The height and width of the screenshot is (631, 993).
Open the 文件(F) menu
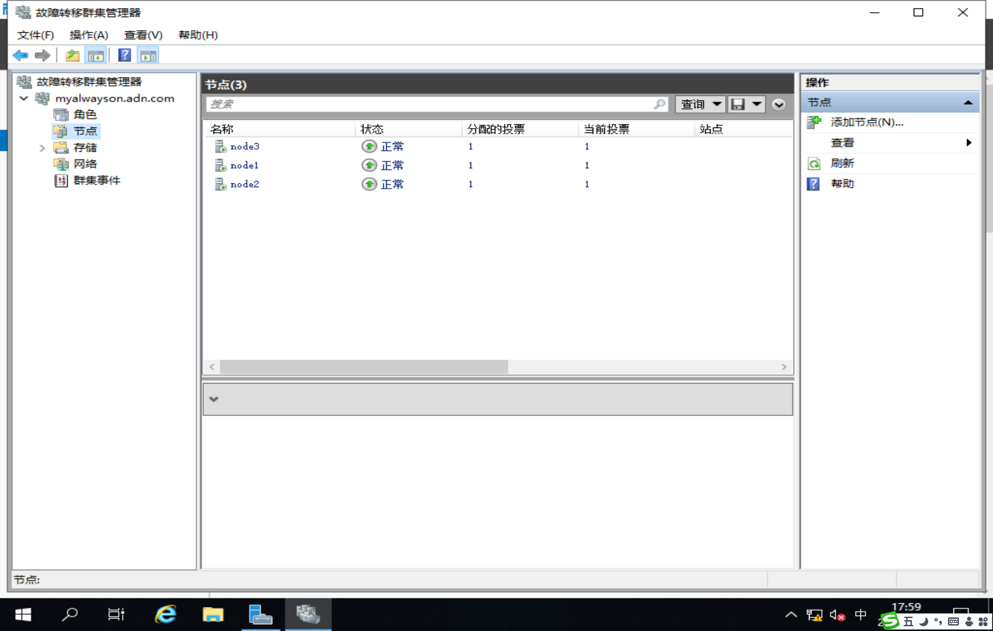35,35
